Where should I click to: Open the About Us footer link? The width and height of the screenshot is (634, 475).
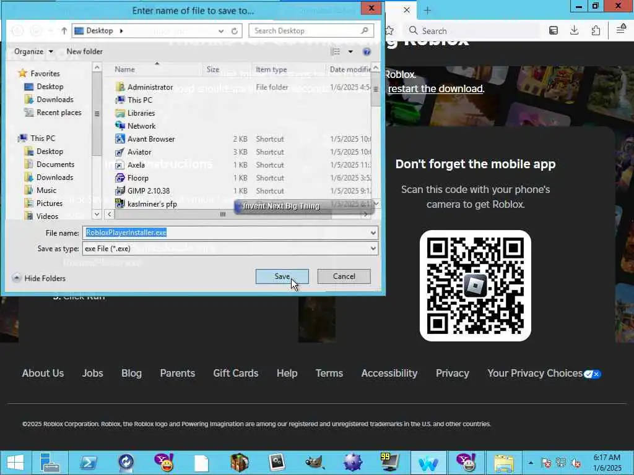tap(43, 373)
